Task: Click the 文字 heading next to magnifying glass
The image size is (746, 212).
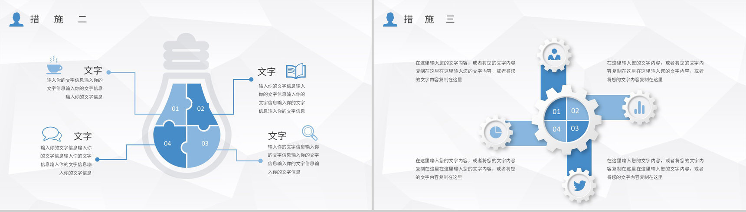Action: 277,136
